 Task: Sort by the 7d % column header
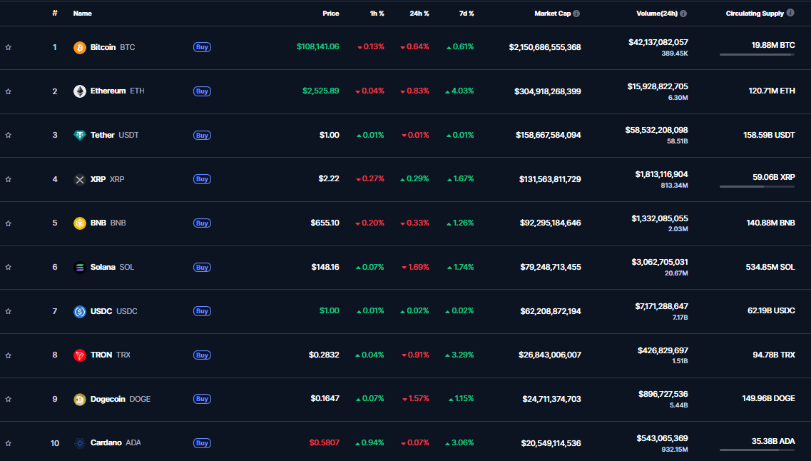click(x=466, y=14)
